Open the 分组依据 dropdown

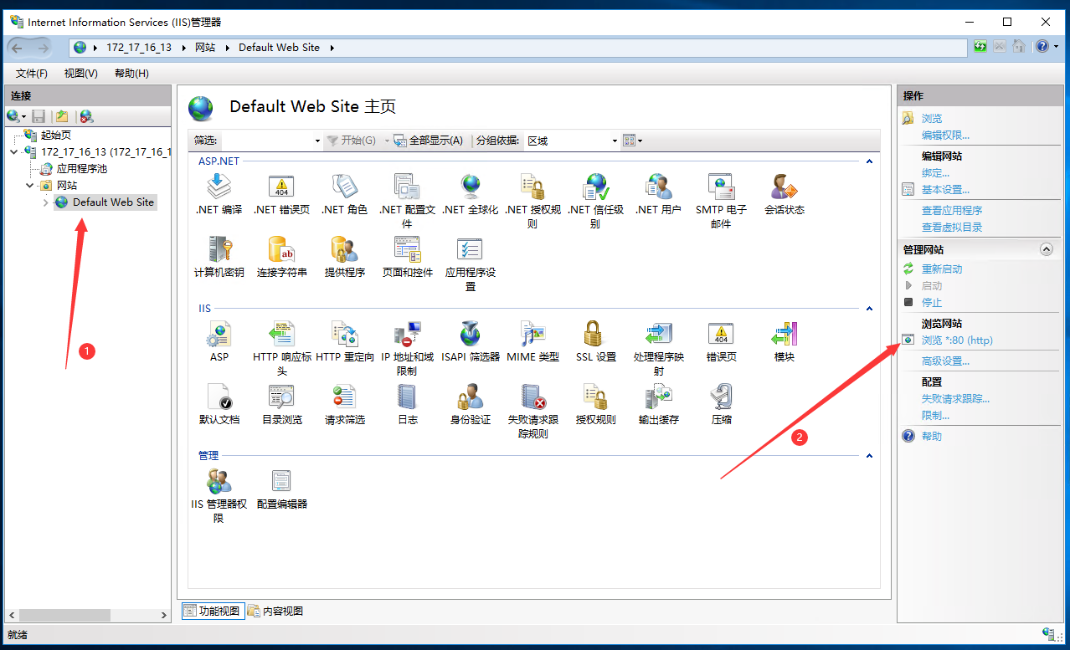pos(572,141)
